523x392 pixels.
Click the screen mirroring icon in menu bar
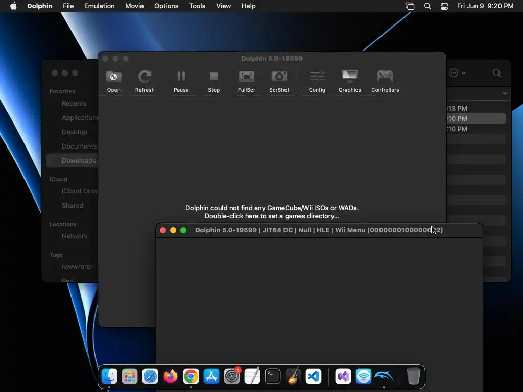tap(410, 6)
